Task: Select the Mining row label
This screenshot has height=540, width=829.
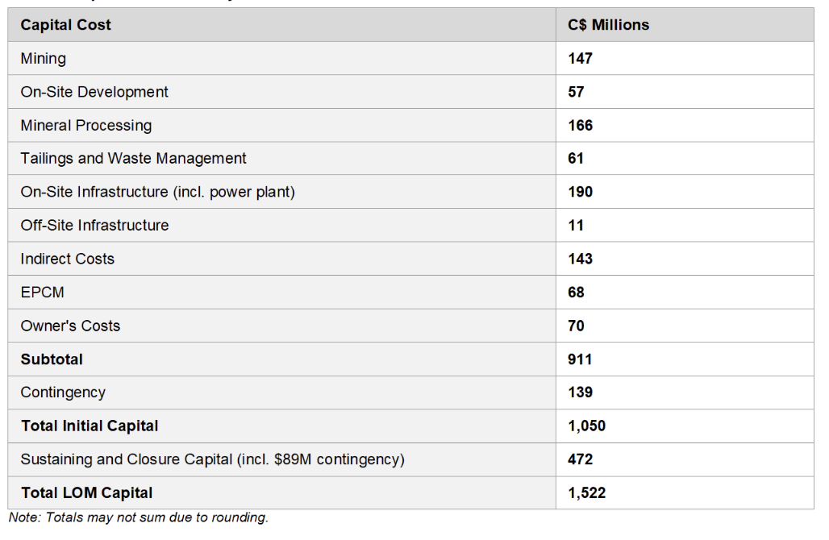Action: click(x=44, y=59)
